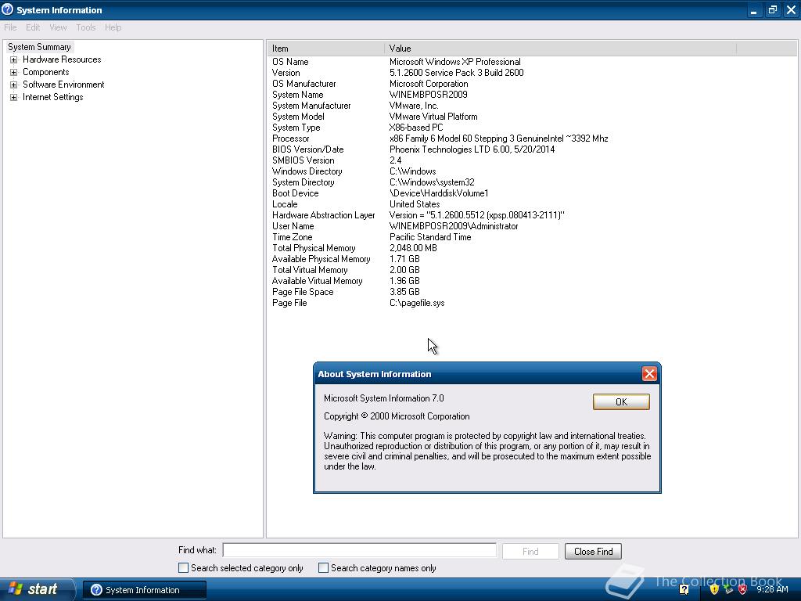Expand the Internet Settings node
The height and width of the screenshot is (601, 801).
14,97
